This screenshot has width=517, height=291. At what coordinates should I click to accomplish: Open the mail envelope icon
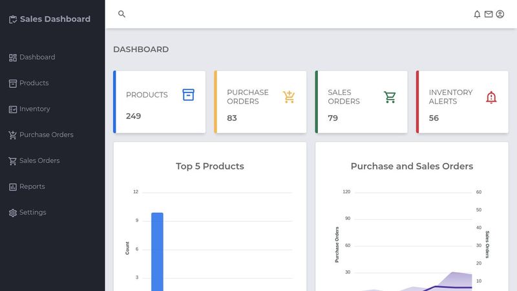(x=489, y=14)
